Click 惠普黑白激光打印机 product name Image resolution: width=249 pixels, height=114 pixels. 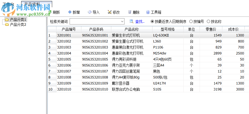[128, 47]
